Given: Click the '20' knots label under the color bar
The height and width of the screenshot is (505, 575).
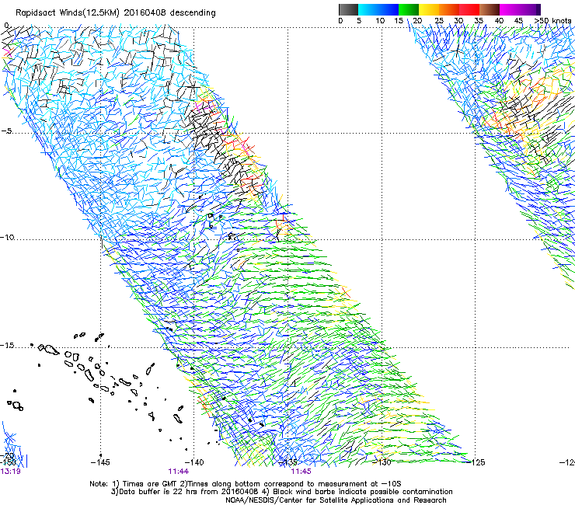Looking at the screenshot, I should [417, 21].
